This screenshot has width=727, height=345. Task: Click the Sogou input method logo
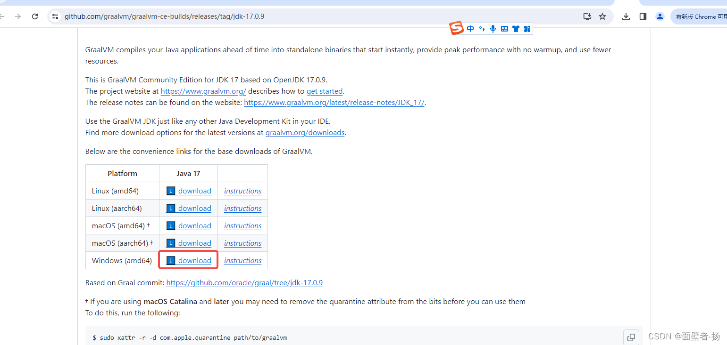[457, 28]
